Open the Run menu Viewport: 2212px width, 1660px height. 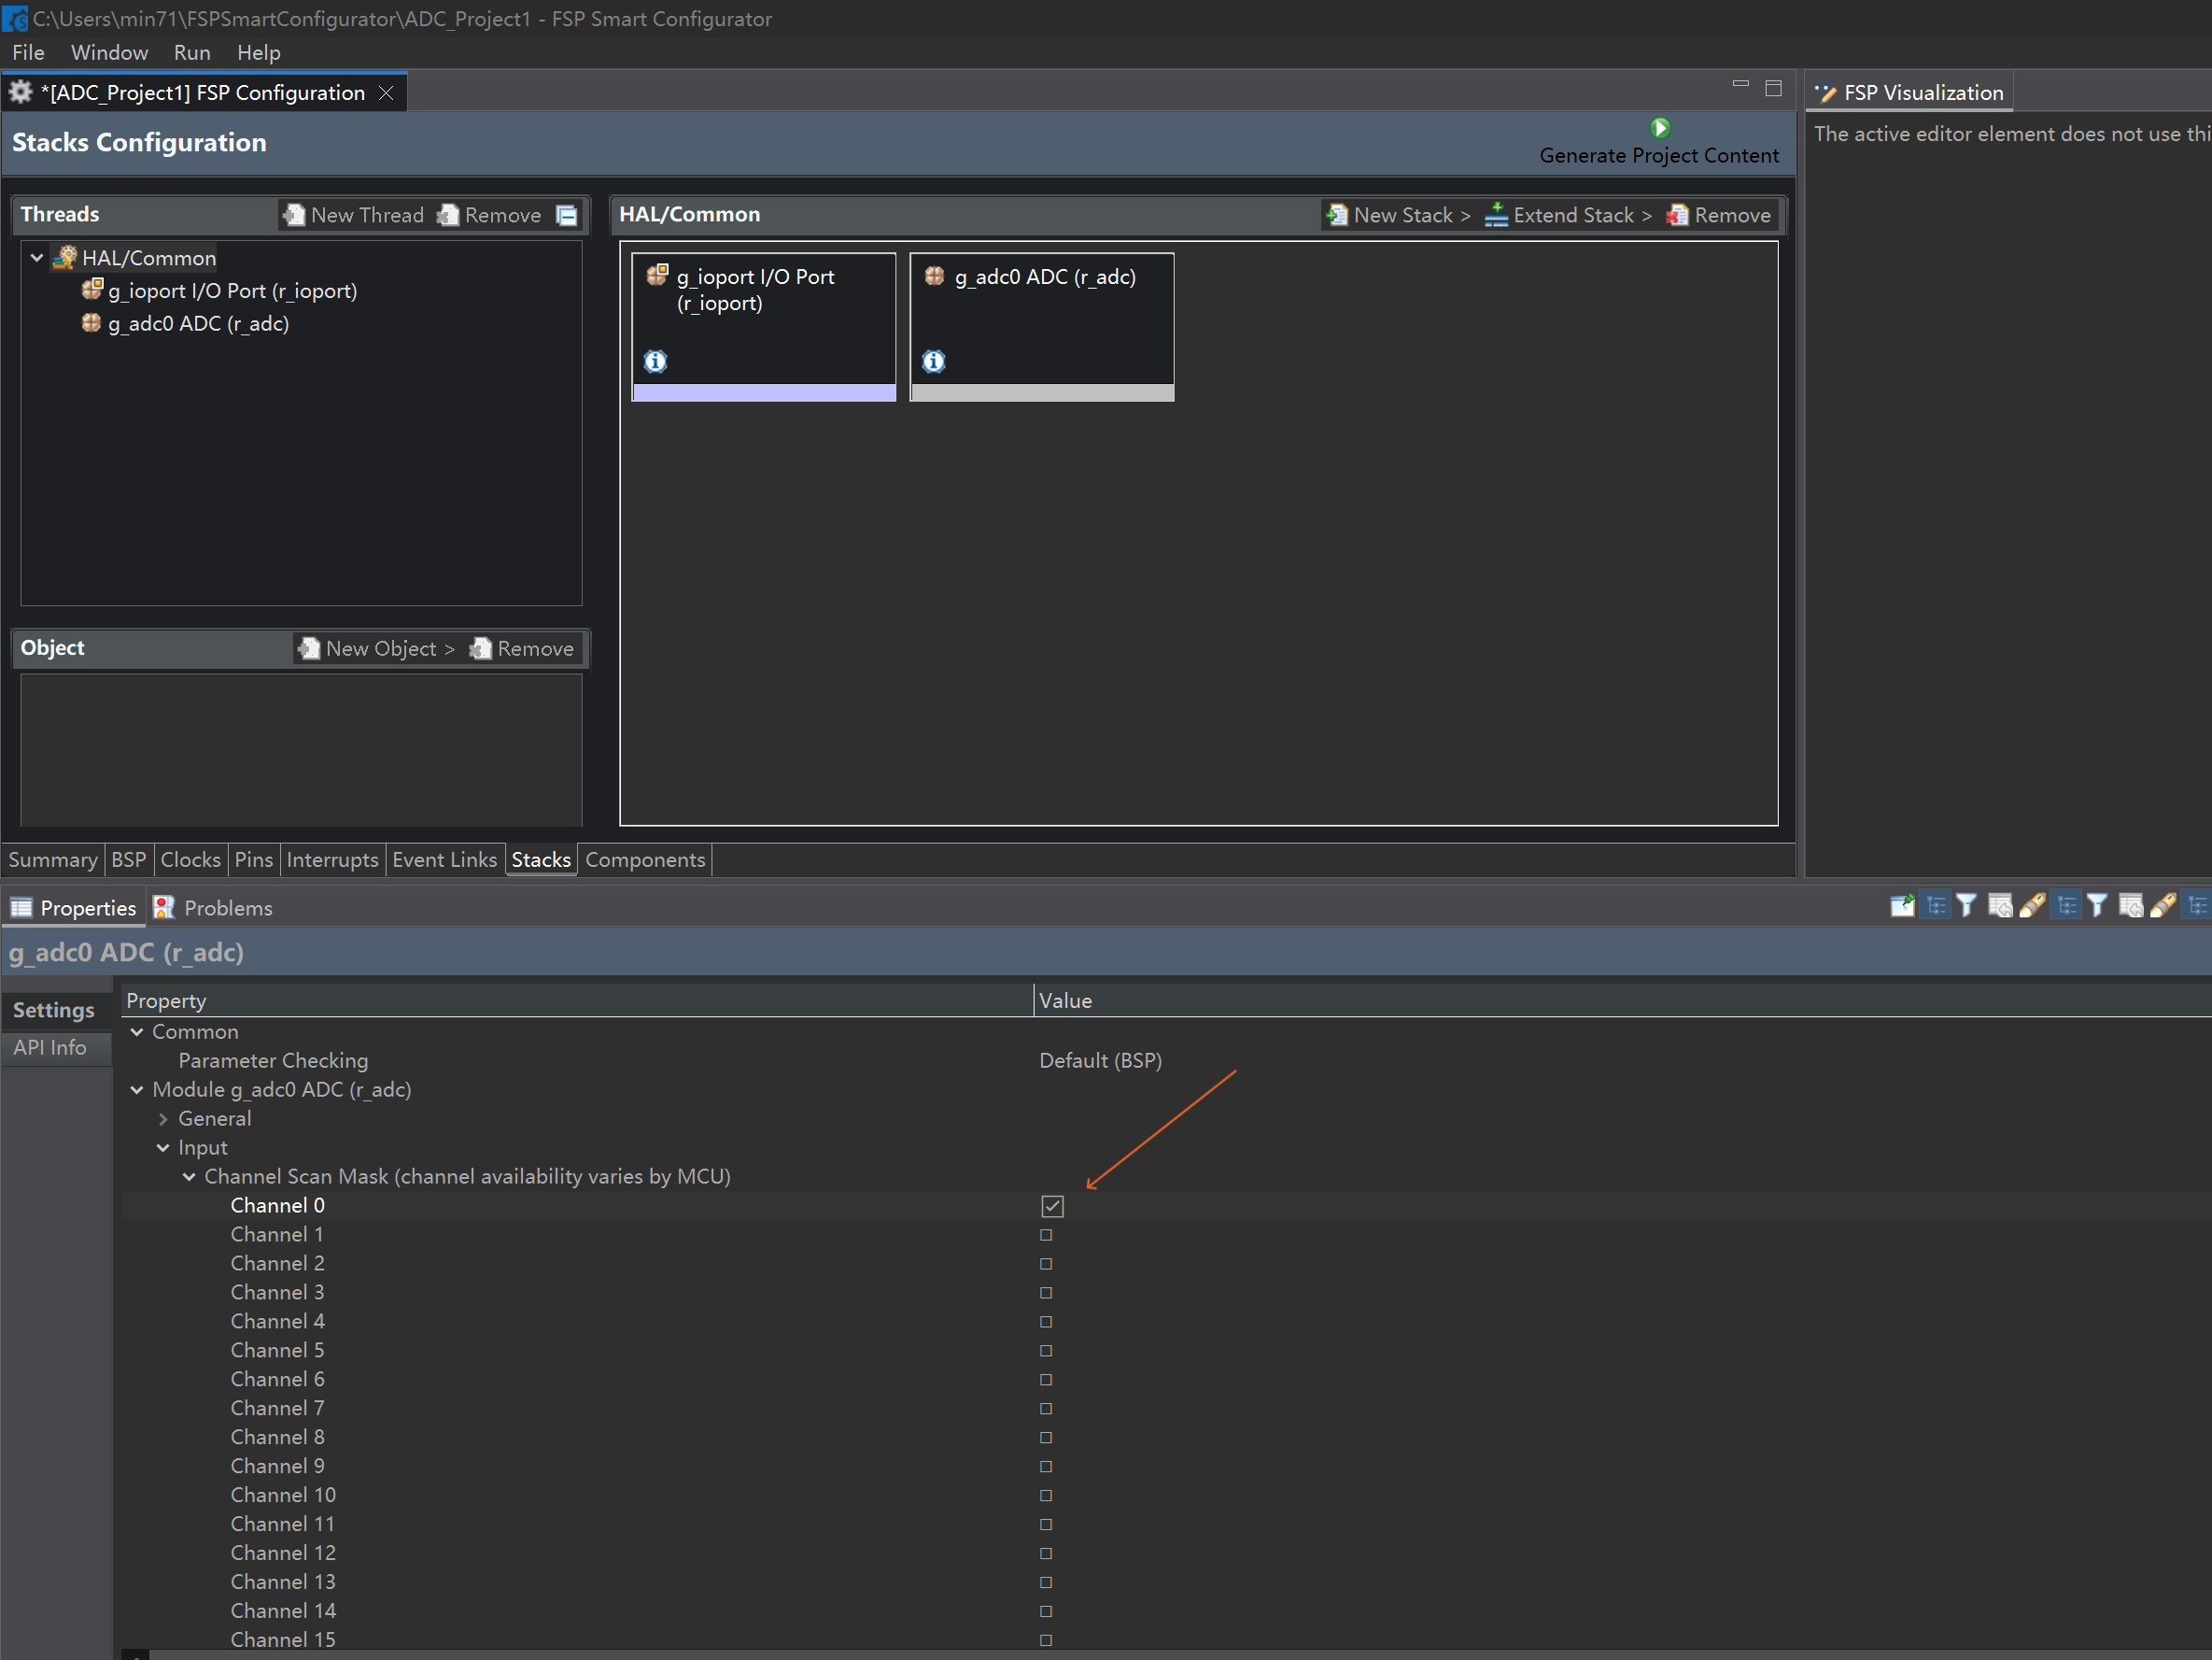pos(192,52)
